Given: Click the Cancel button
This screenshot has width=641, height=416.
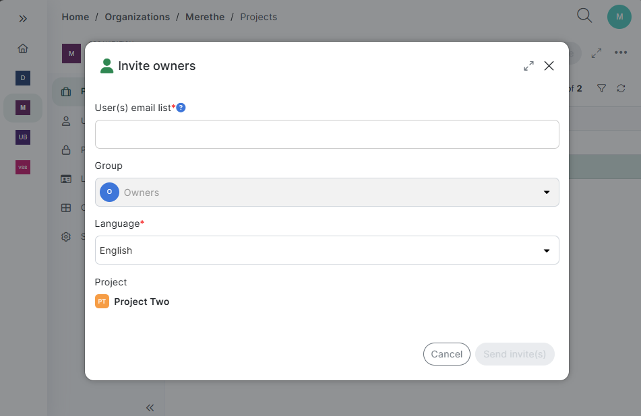Looking at the screenshot, I should coord(447,354).
